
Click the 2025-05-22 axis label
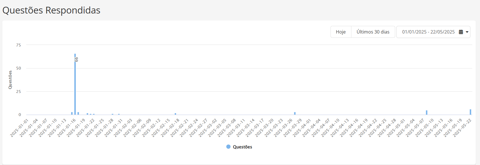(462, 128)
